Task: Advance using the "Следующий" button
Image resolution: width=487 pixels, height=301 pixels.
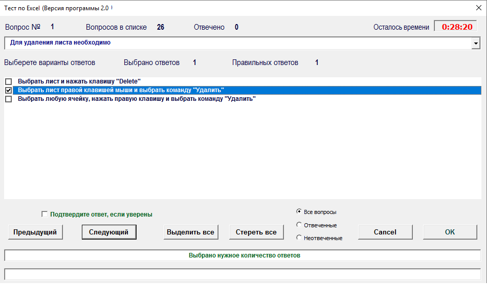Action: 108,232
